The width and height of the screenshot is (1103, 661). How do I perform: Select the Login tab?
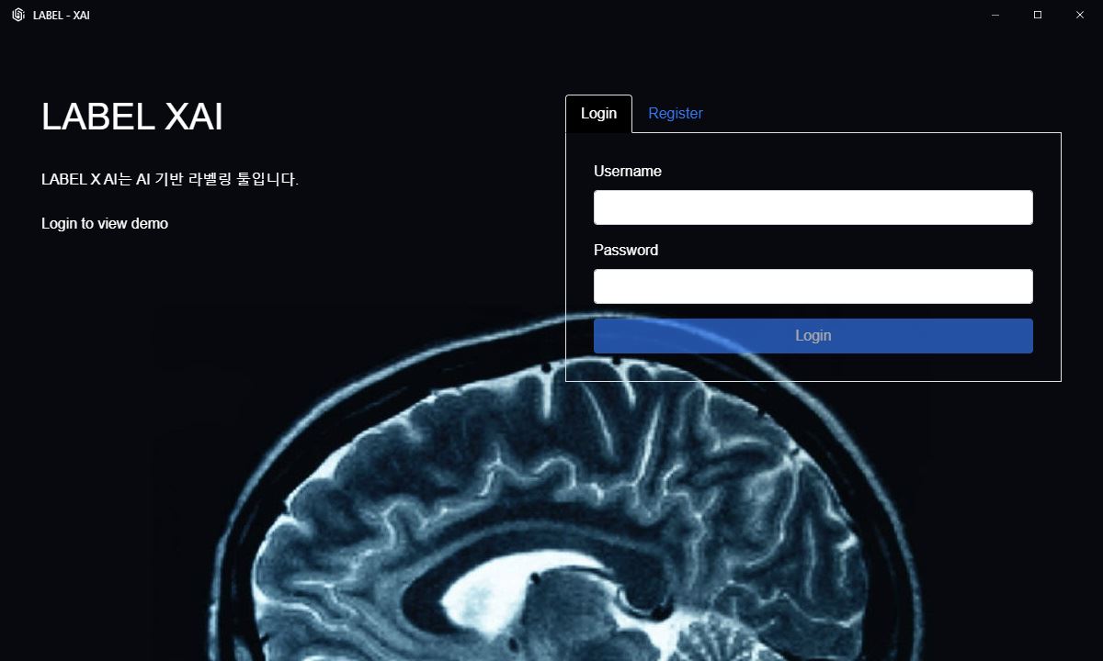coord(598,114)
